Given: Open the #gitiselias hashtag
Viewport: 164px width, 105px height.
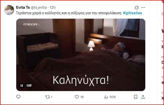Looking at the screenshot, I should tap(132, 13).
